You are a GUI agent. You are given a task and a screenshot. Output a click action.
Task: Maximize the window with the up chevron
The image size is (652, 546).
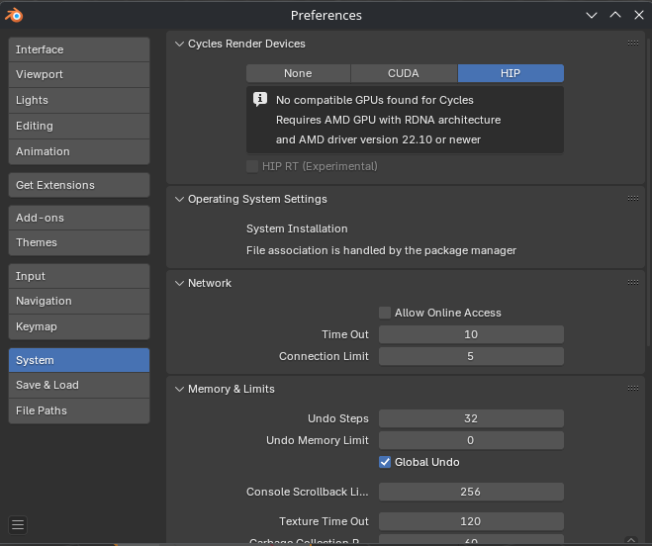pyautogui.click(x=615, y=16)
